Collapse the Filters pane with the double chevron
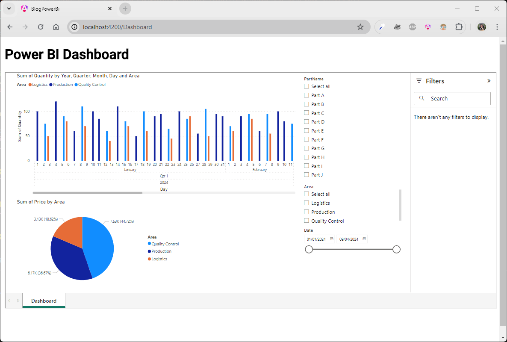The height and width of the screenshot is (342, 507). click(489, 80)
